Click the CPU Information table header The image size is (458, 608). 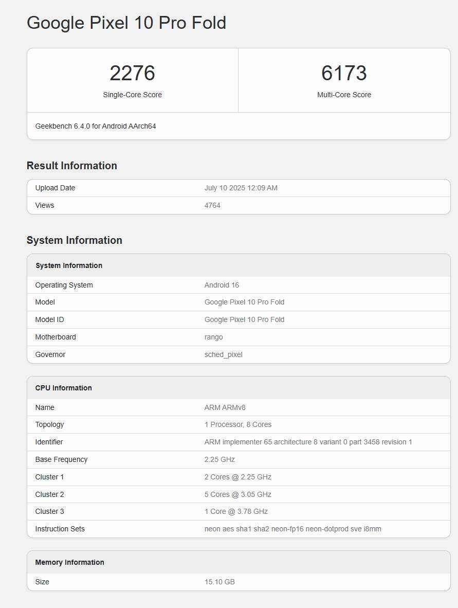(x=64, y=388)
